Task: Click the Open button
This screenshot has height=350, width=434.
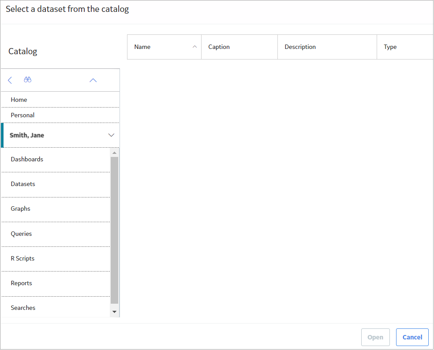Action: [375, 337]
